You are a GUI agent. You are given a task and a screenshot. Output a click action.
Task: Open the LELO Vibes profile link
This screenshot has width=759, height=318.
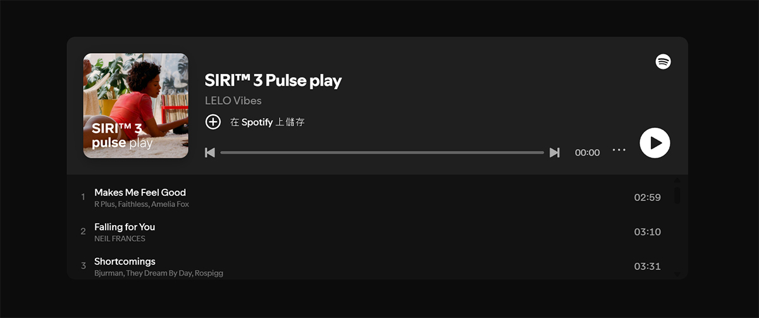[x=233, y=100]
